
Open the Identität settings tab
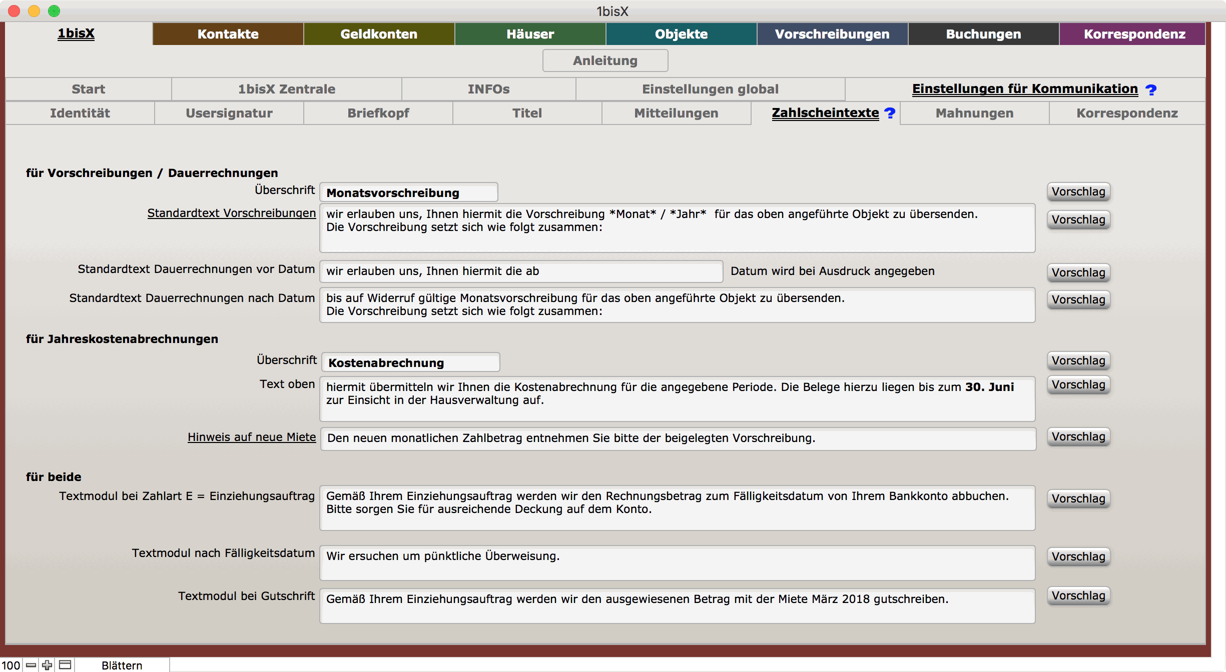(80, 113)
